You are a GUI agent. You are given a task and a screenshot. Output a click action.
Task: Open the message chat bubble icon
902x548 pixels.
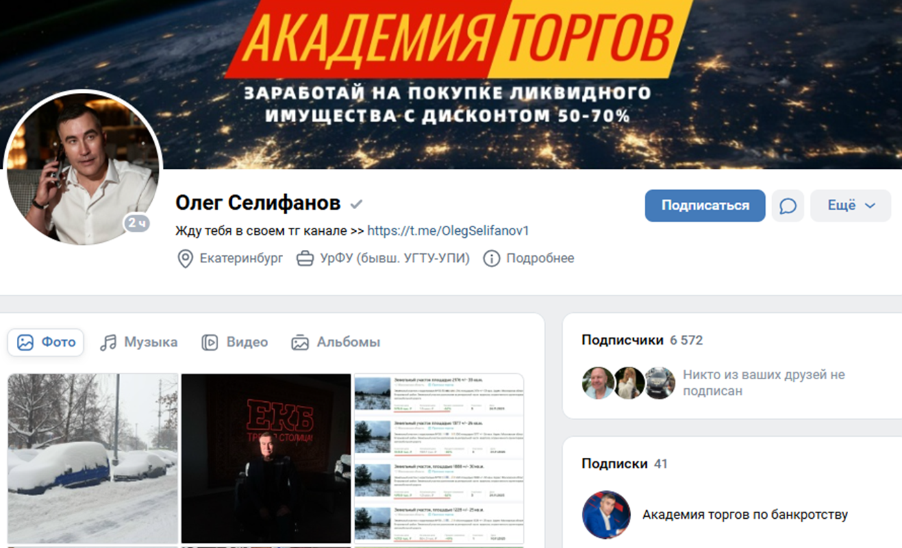(788, 206)
